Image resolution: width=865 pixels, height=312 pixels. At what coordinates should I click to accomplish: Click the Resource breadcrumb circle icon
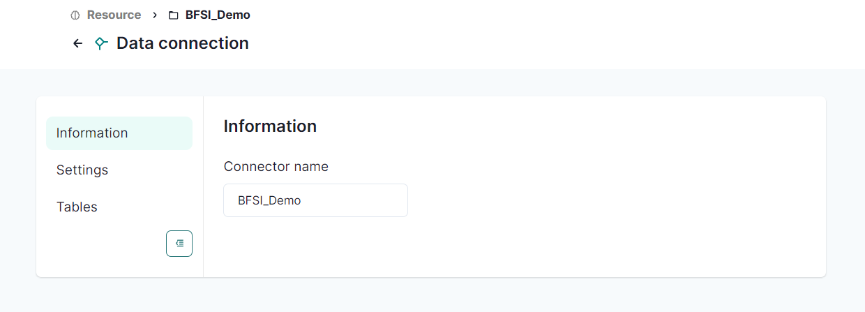(x=75, y=15)
